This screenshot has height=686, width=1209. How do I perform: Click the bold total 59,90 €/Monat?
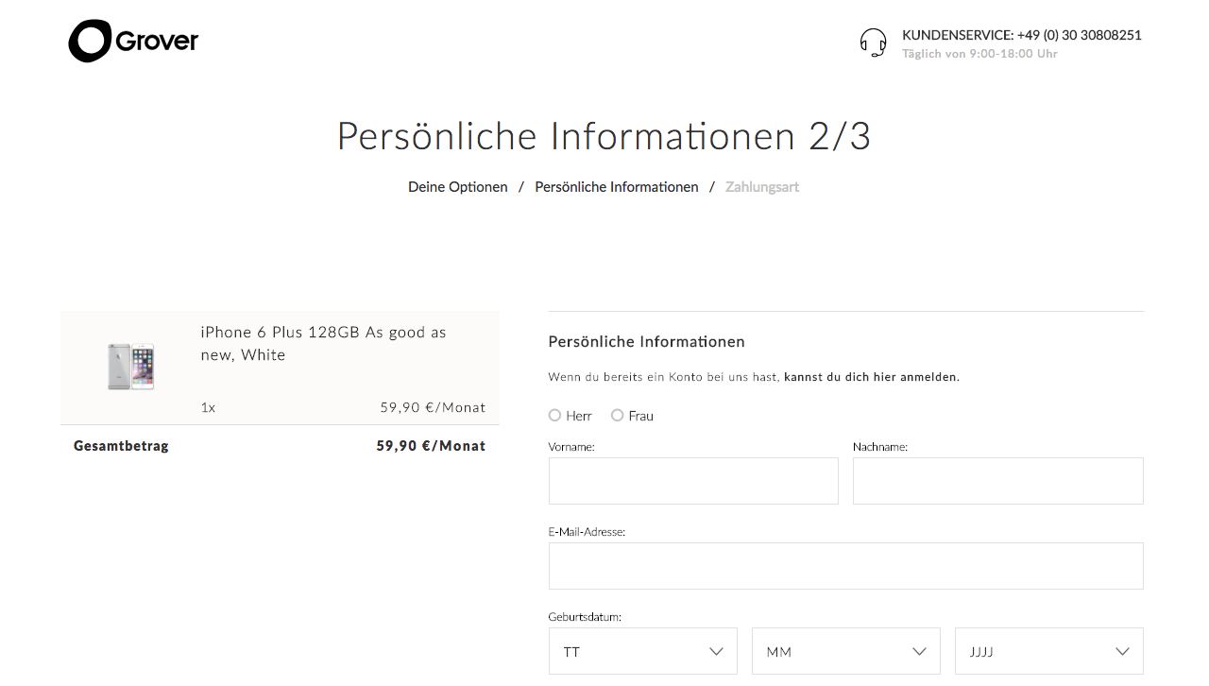[x=431, y=446]
